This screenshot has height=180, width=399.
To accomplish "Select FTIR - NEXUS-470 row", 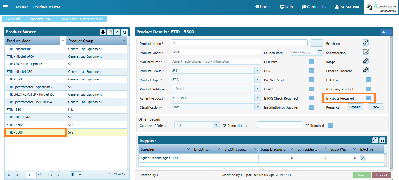I will tap(66, 117).
